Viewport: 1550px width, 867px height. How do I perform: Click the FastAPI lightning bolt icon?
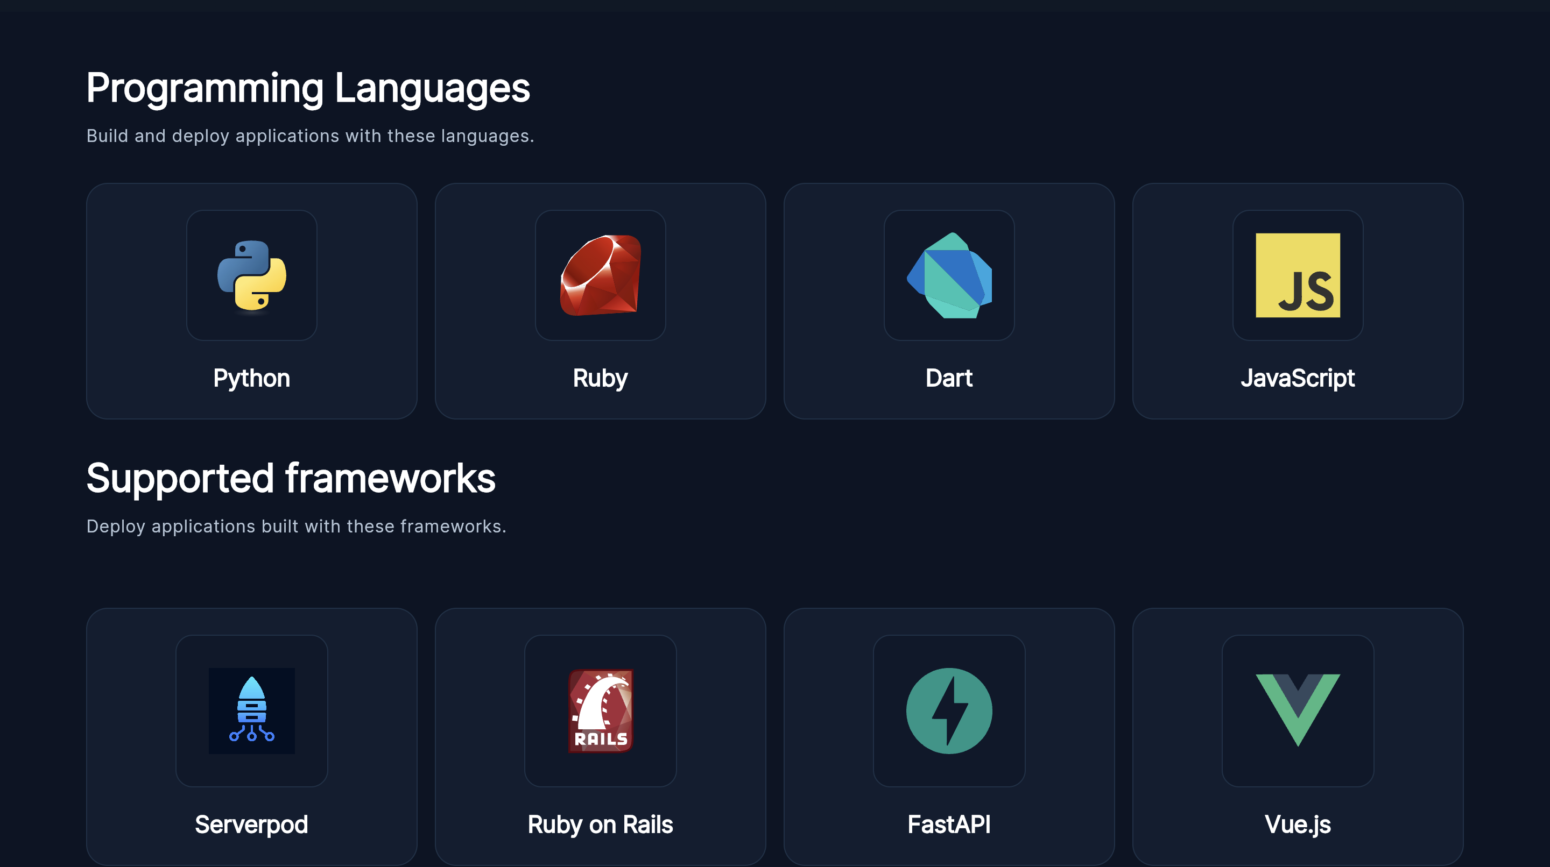click(x=949, y=710)
